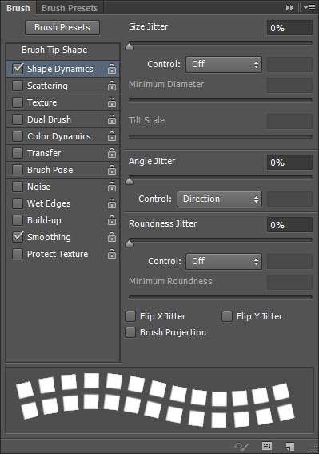
Task: Click the create new brush icon
Action: (289, 446)
